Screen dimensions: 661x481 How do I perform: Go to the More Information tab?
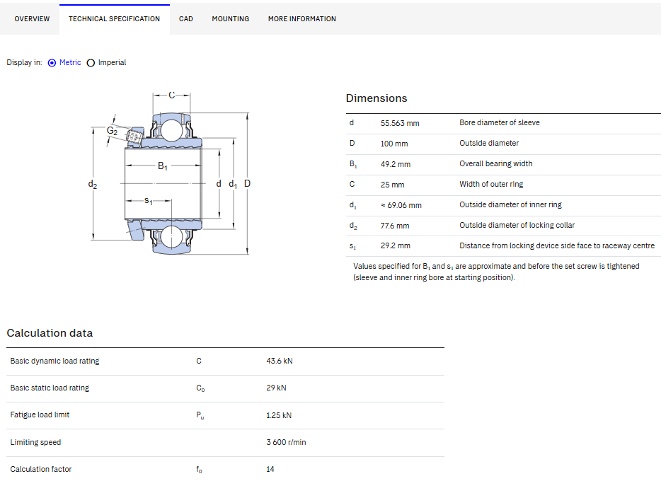coord(301,19)
